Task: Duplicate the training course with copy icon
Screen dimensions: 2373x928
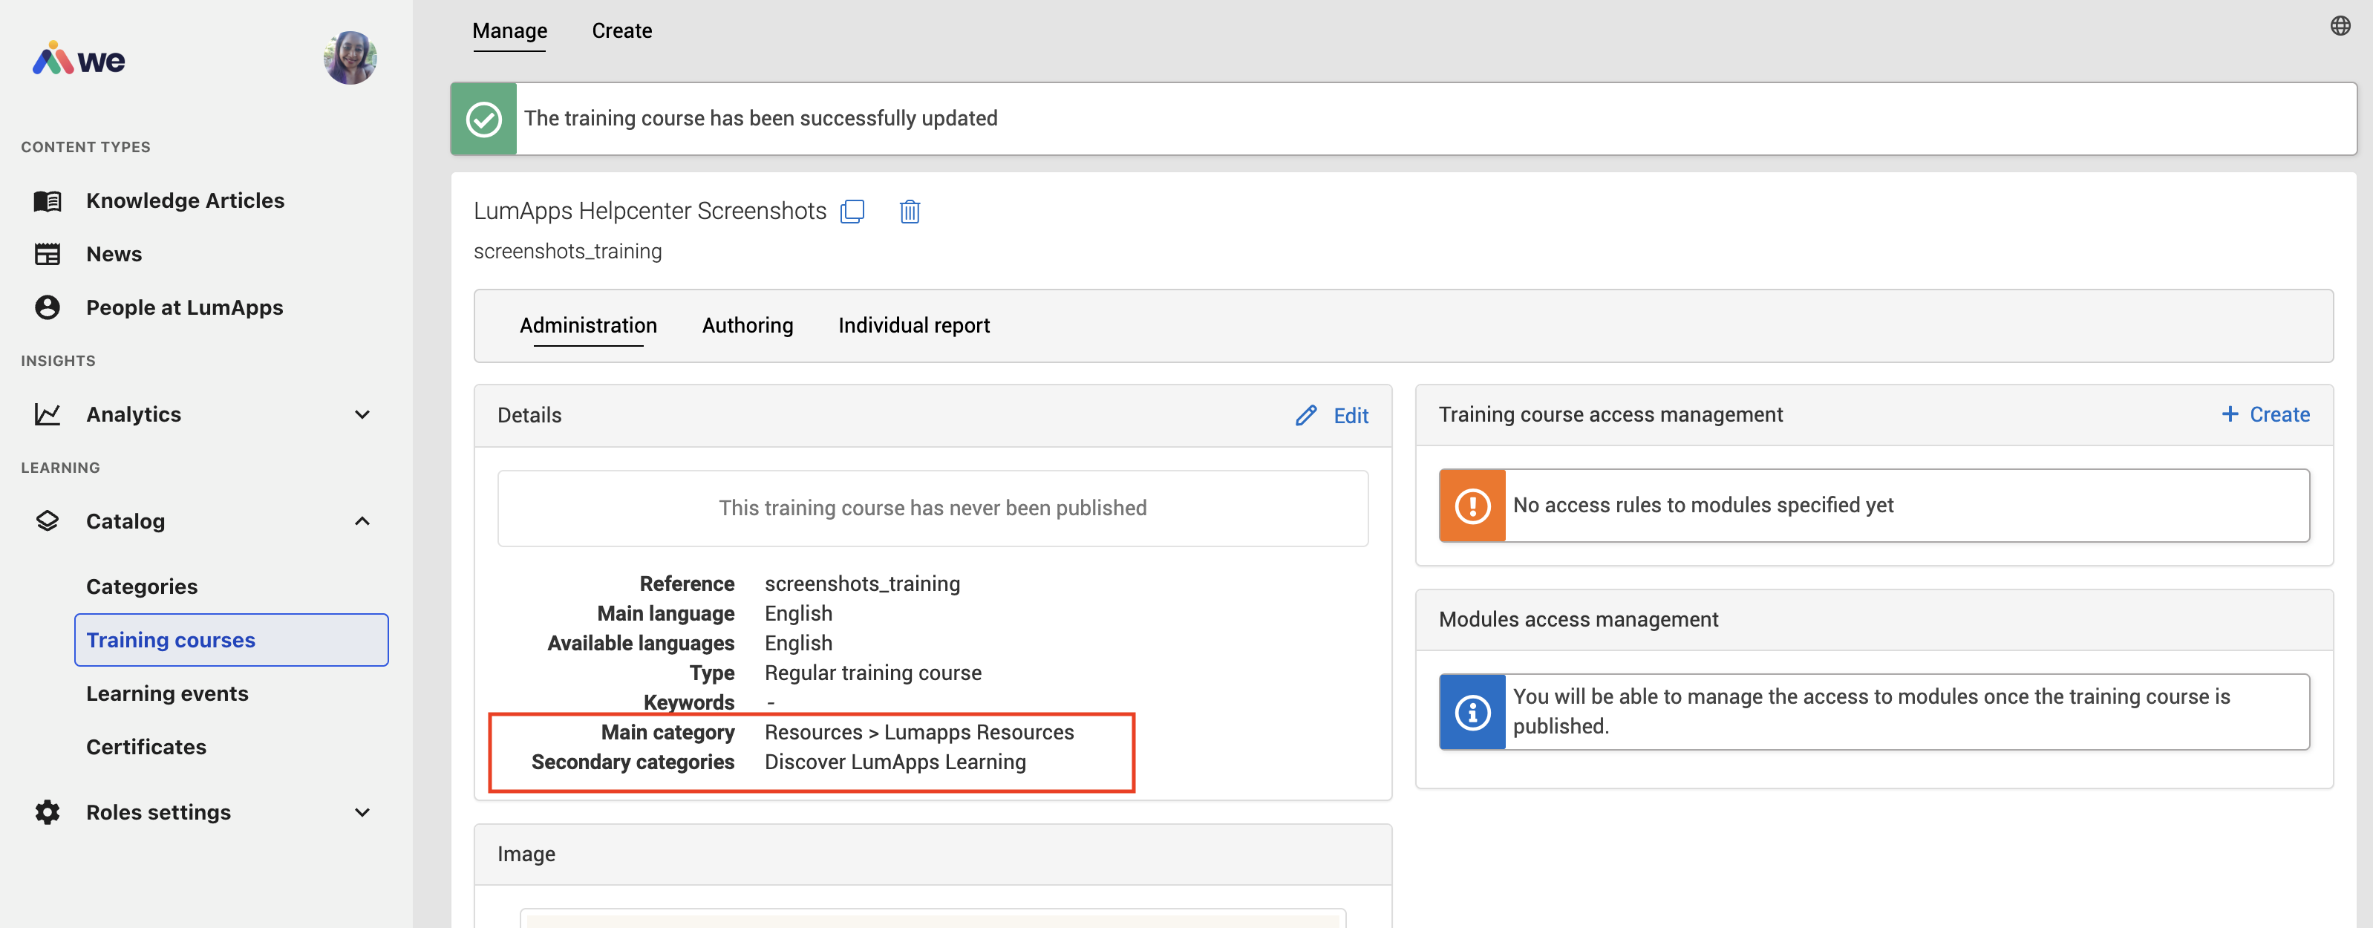Action: [x=852, y=212]
